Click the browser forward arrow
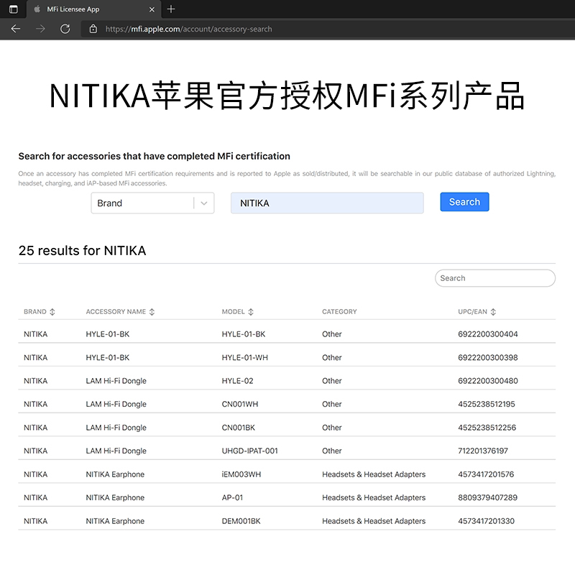This screenshot has width=575, height=575. pyautogui.click(x=40, y=29)
